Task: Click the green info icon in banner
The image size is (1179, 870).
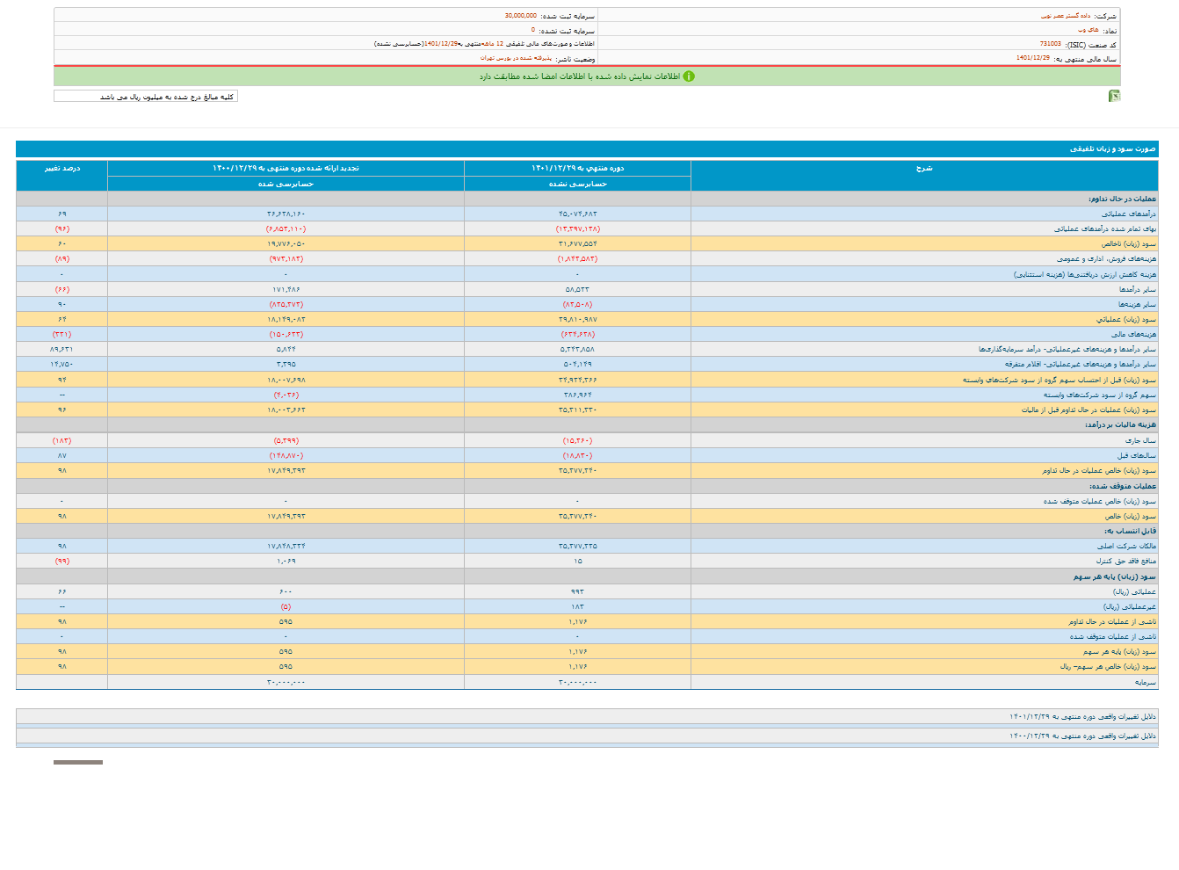Action: coord(689,76)
